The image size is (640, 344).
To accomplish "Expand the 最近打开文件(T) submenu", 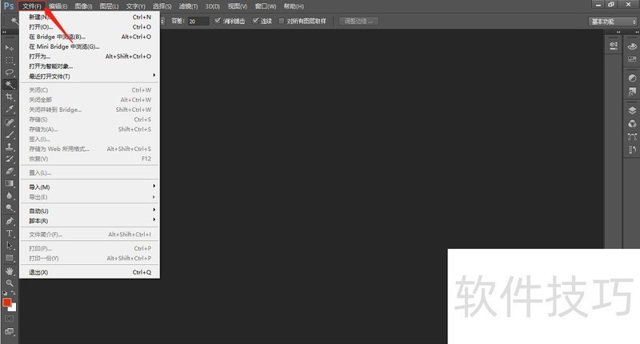I will click(89, 76).
